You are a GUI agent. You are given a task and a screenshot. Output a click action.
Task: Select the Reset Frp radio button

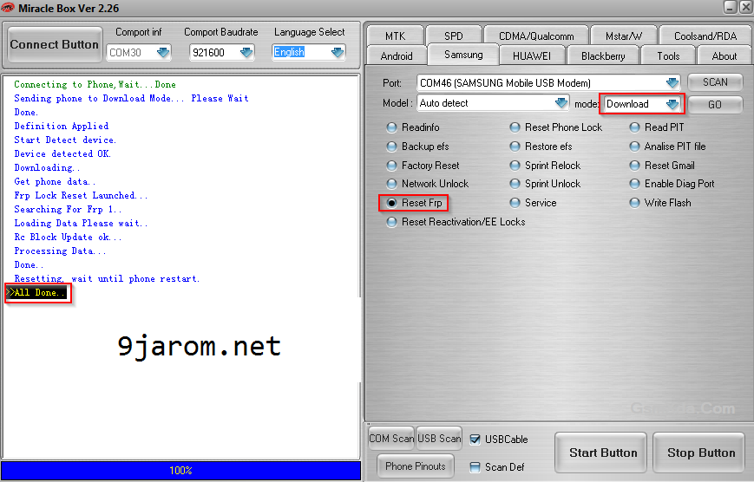pos(392,203)
